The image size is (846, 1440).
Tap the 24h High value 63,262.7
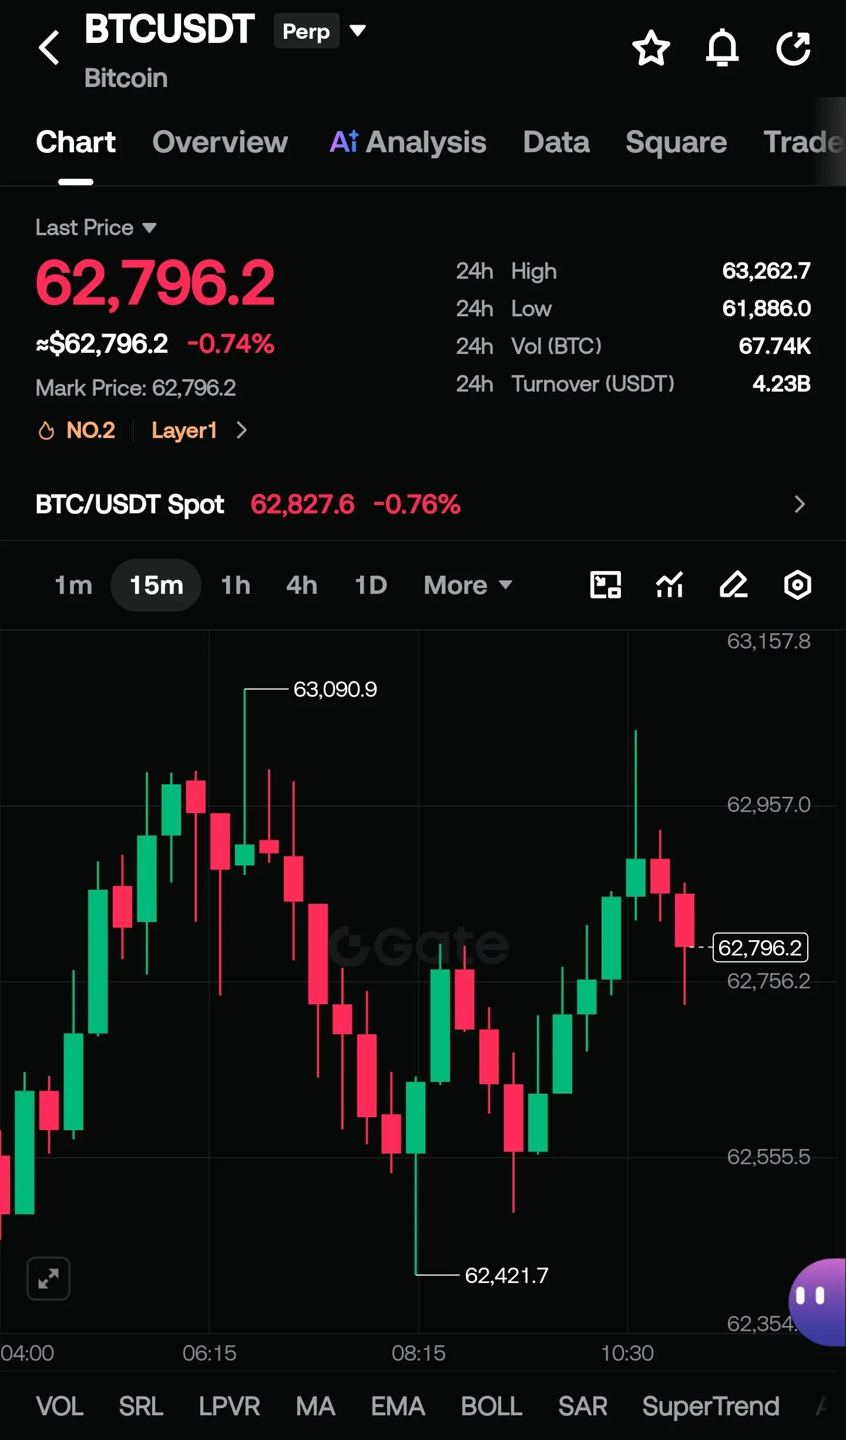click(766, 271)
